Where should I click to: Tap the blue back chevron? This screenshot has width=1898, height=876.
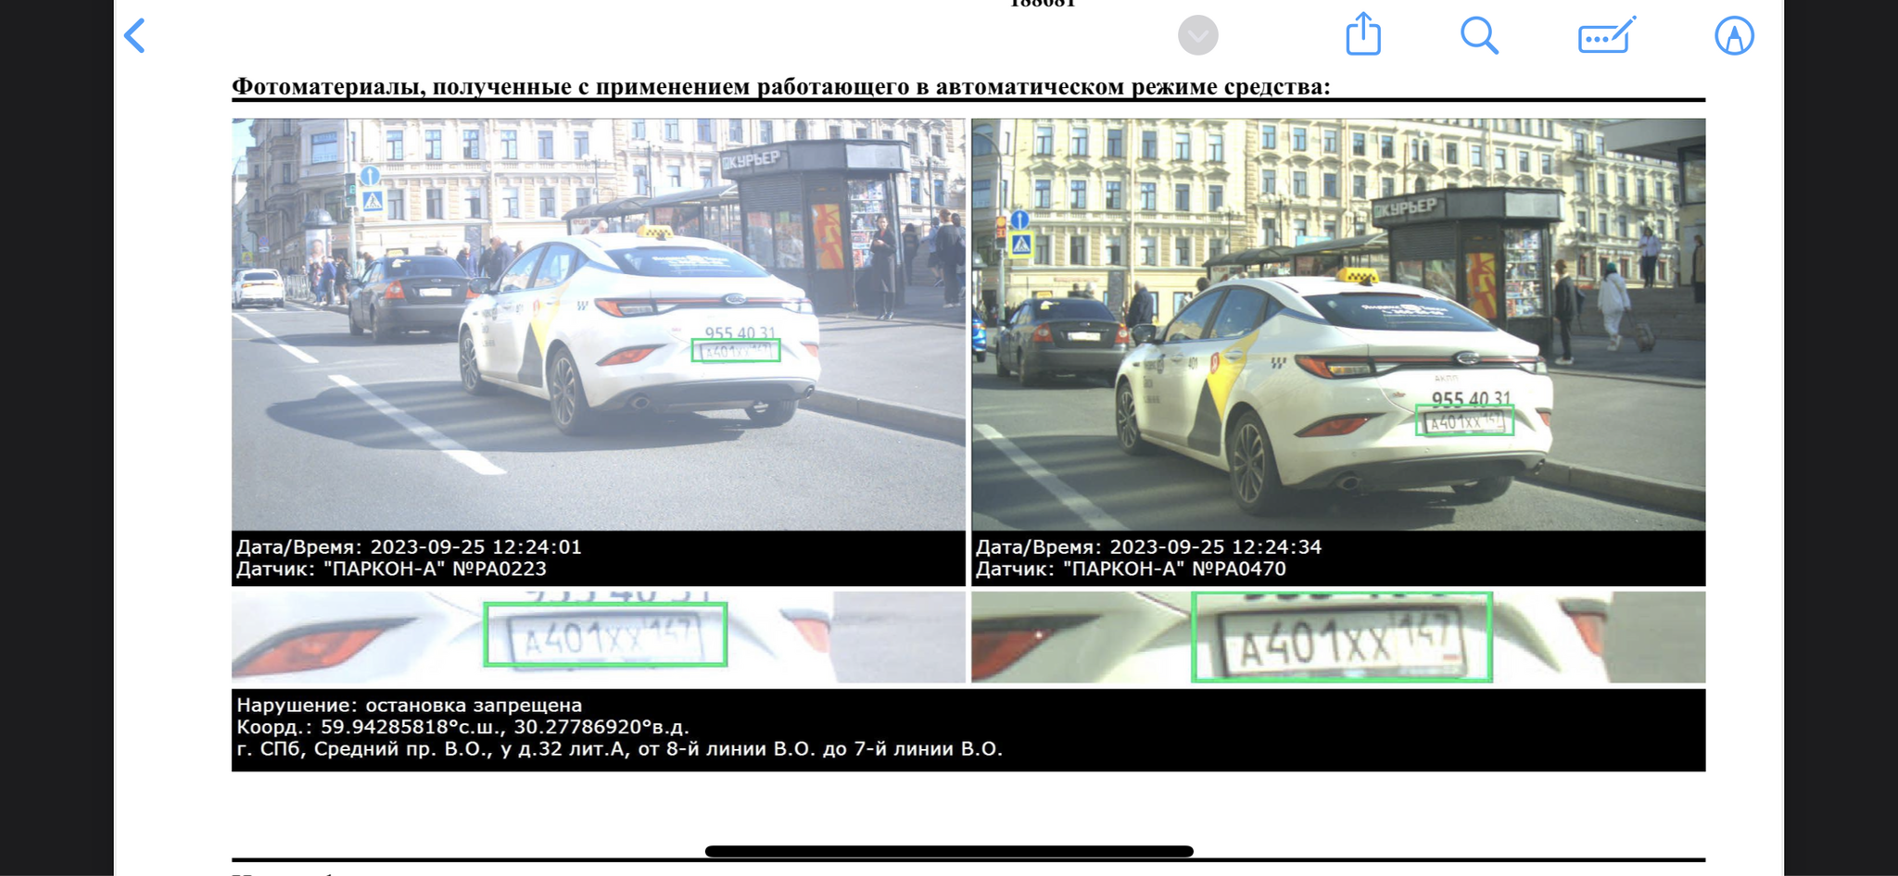pyautogui.click(x=135, y=36)
